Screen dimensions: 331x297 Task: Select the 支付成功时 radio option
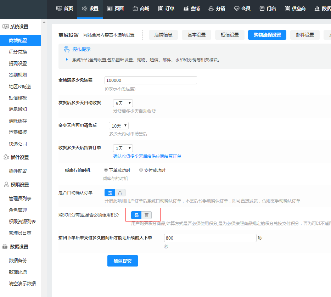(141, 170)
